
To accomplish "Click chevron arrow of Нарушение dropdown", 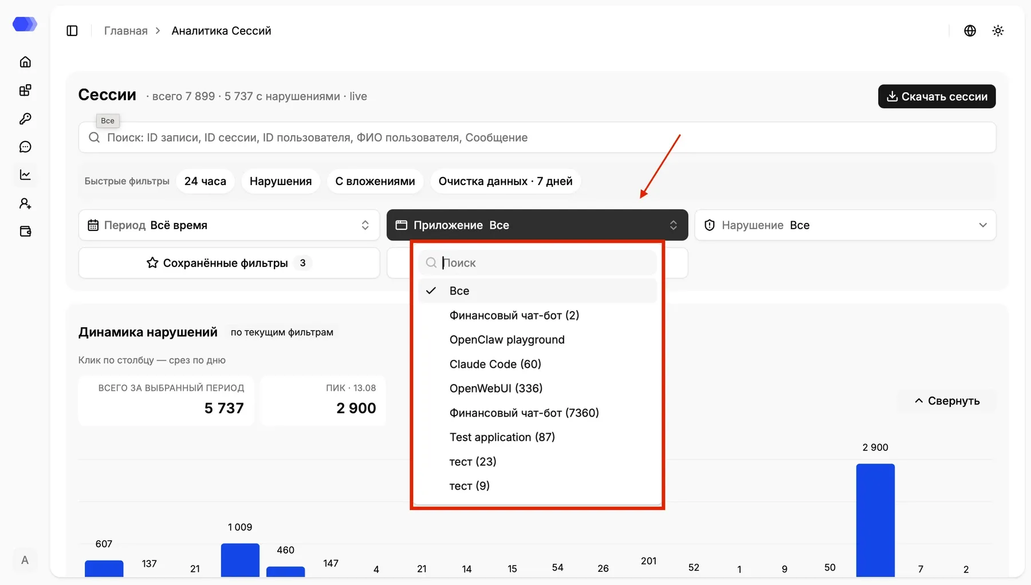I will coord(983,225).
